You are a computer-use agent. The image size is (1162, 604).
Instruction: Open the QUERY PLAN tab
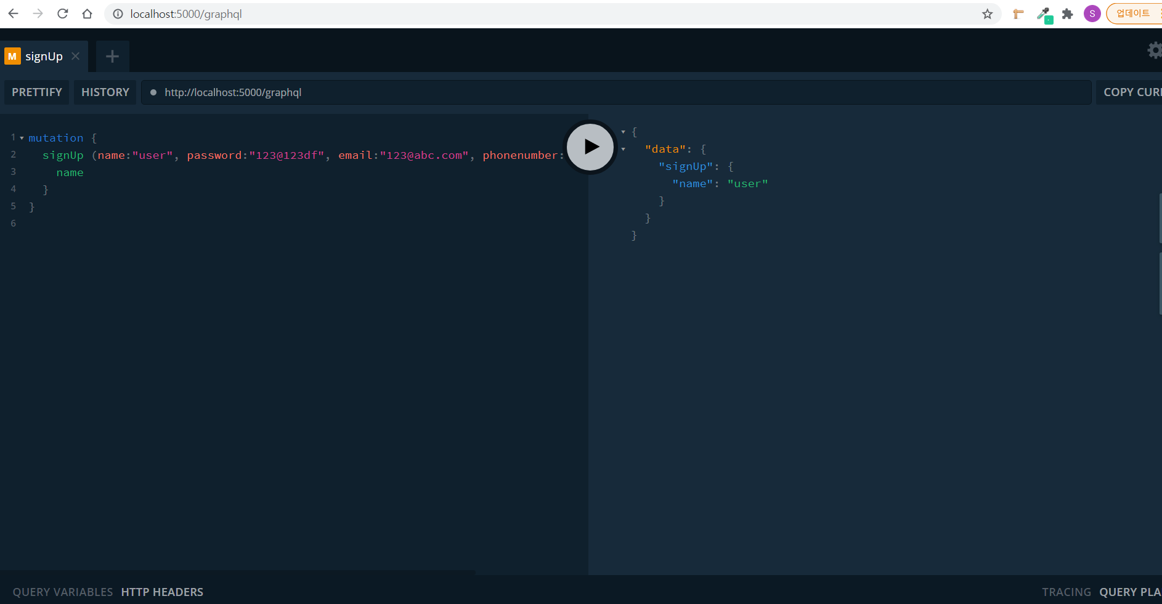pyautogui.click(x=1130, y=592)
